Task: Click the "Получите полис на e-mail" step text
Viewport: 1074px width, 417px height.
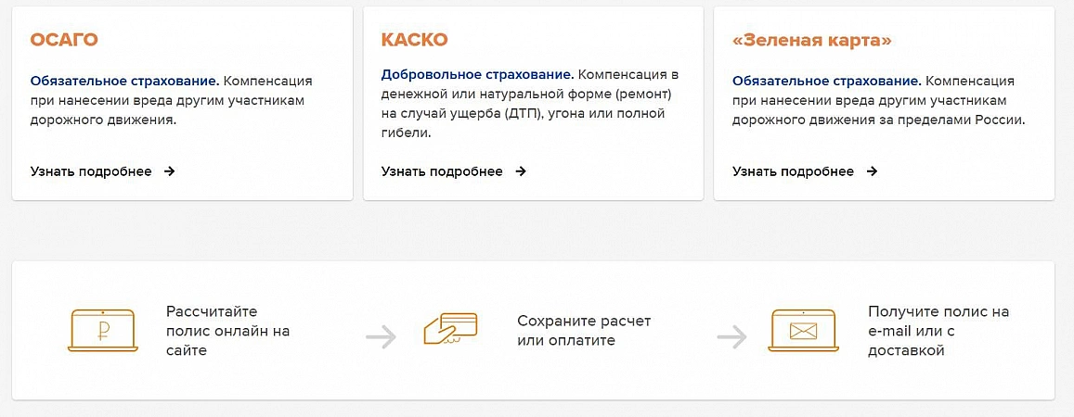Action: pos(938,331)
